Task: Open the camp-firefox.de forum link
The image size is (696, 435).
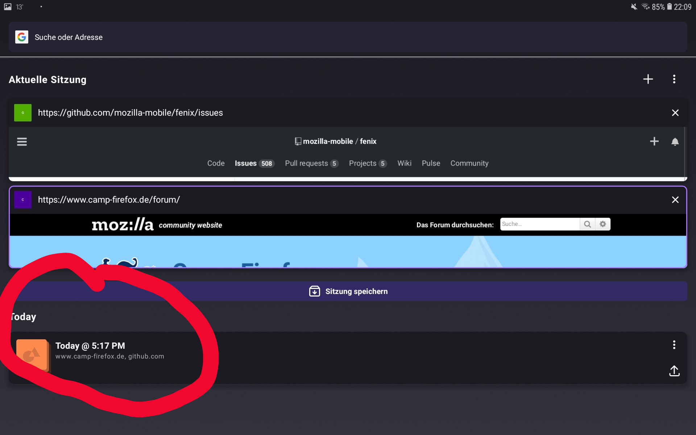Action: tap(108, 199)
